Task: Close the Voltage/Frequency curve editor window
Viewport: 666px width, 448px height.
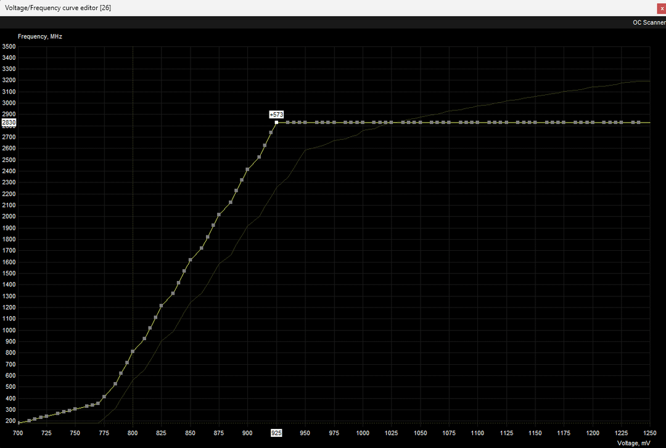Action: 662,8
